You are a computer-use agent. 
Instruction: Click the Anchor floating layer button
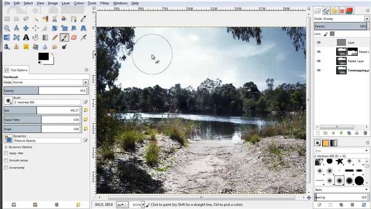point(357,133)
